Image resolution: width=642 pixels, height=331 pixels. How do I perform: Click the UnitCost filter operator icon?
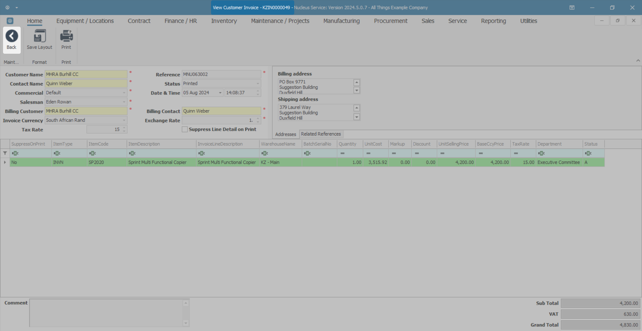coord(368,153)
